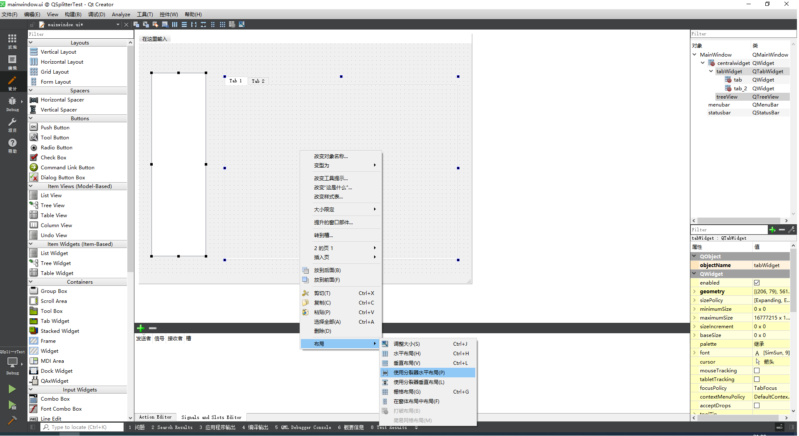Select Tab 2 in the form's tab widget
Image resolution: width=799 pixels, height=436 pixels.
click(258, 81)
